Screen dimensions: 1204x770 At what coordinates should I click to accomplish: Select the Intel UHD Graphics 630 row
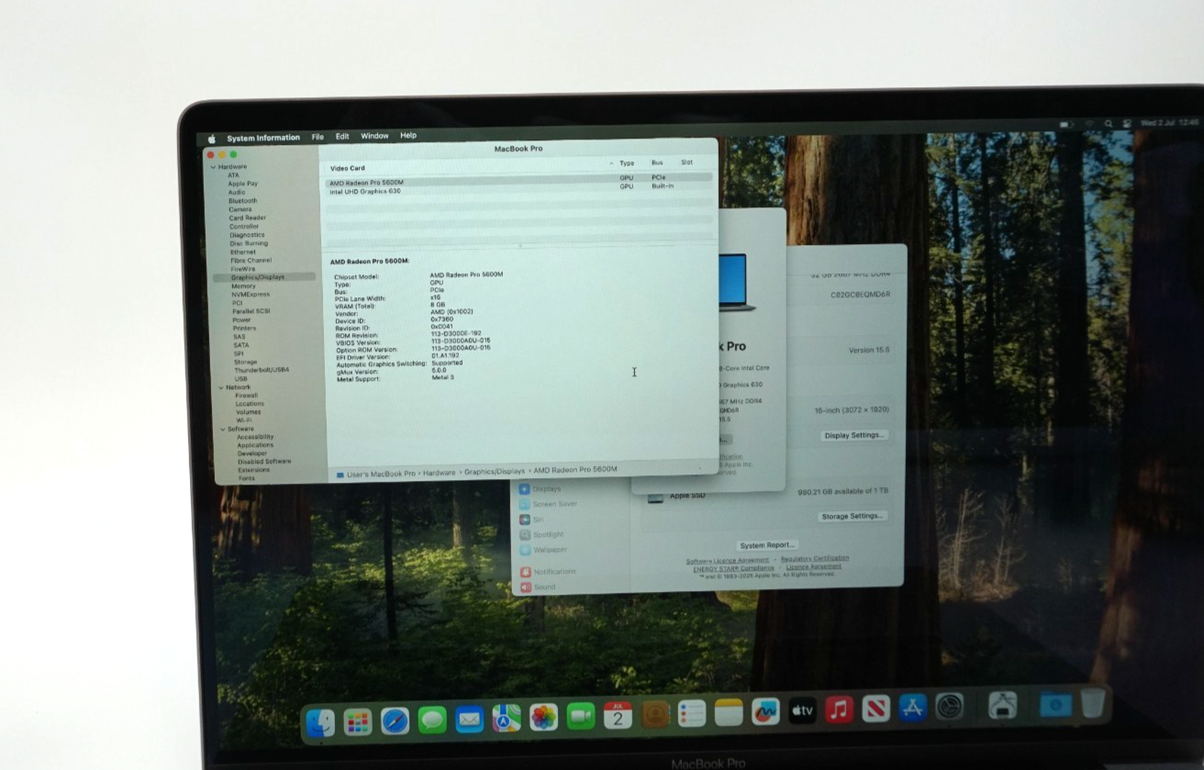pos(519,190)
